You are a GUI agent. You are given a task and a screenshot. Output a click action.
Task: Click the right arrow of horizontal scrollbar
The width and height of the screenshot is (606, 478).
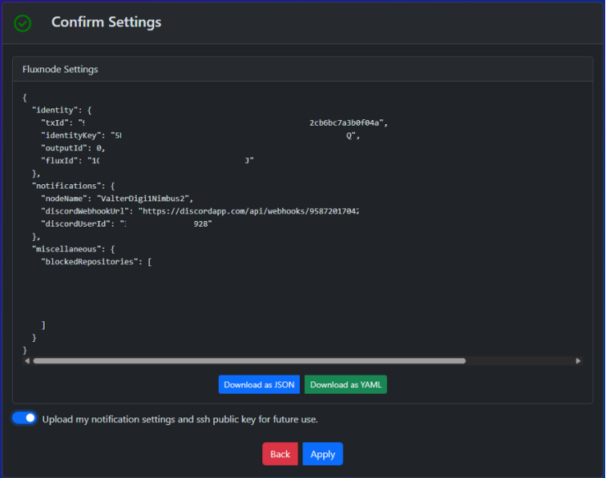(578, 361)
